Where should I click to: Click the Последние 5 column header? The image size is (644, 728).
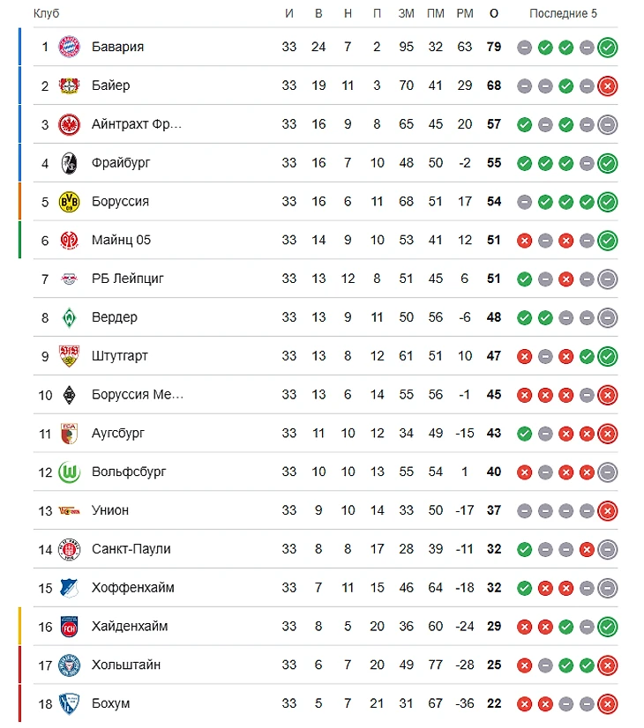(x=563, y=13)
